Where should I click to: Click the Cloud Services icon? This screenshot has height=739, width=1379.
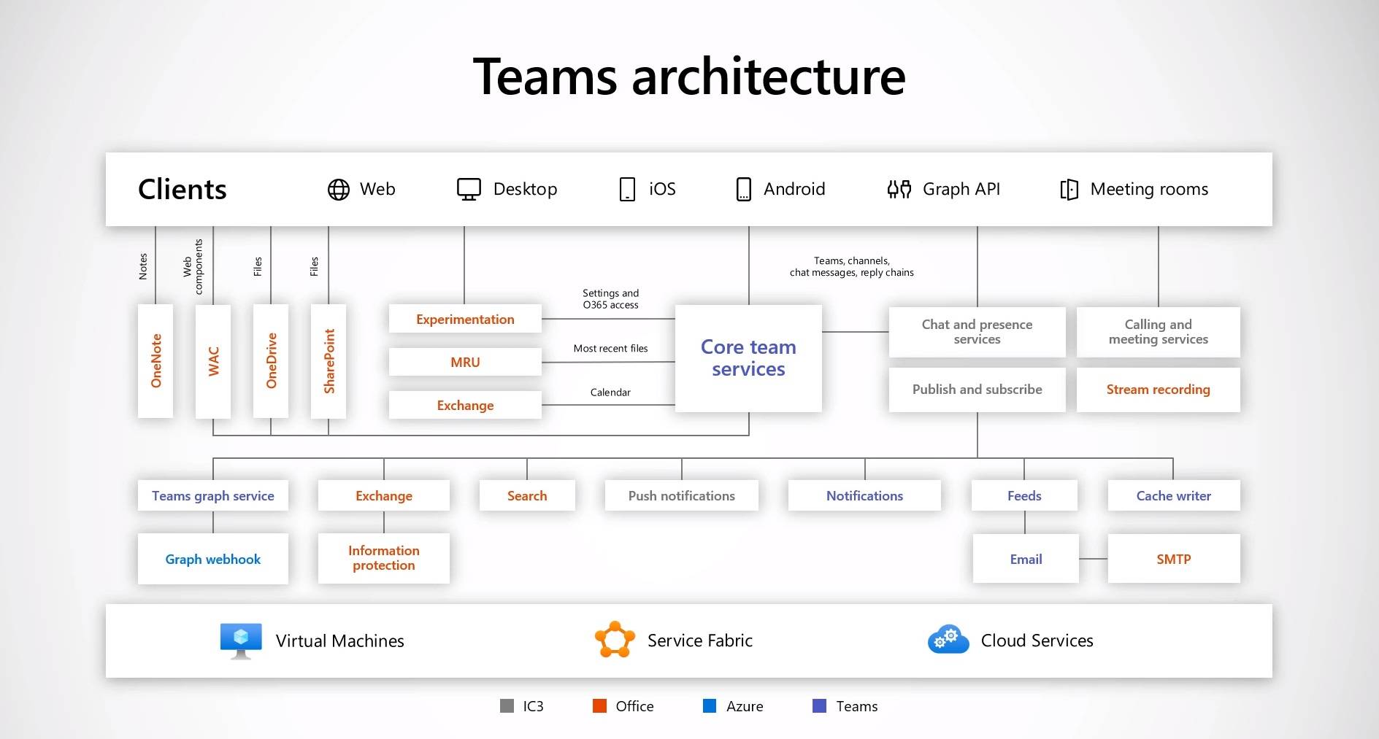click(x=948, y=640)
